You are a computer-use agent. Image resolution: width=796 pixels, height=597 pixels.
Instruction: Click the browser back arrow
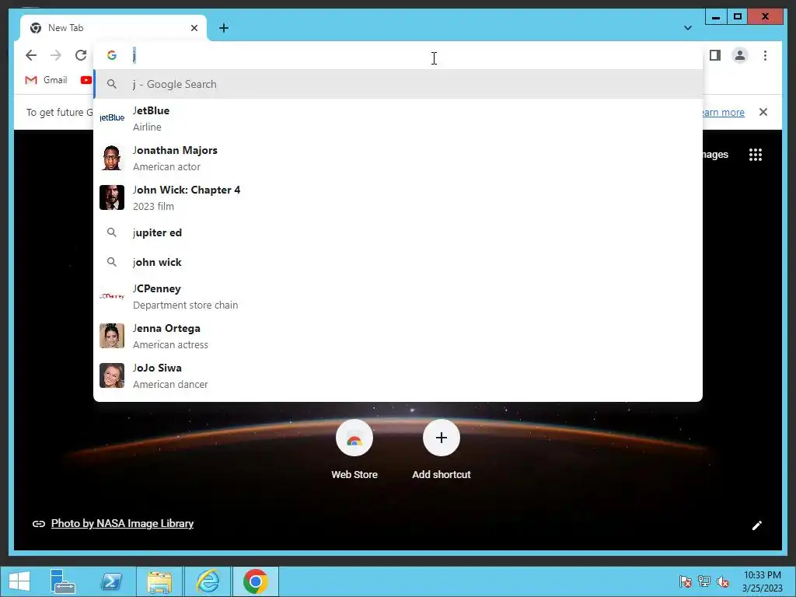(31, 55)
